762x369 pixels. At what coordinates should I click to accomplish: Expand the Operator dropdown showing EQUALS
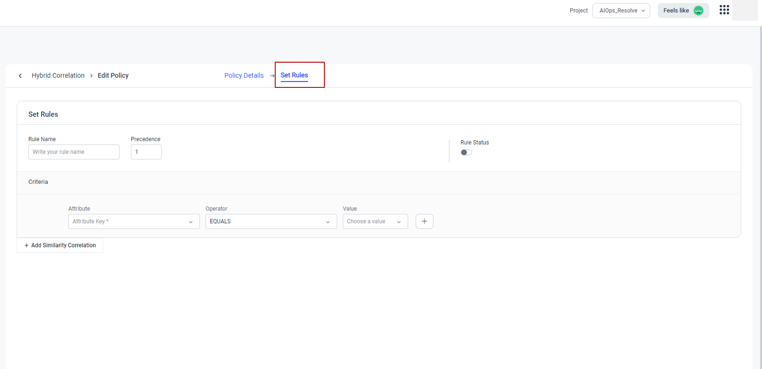tap(271, 221)
